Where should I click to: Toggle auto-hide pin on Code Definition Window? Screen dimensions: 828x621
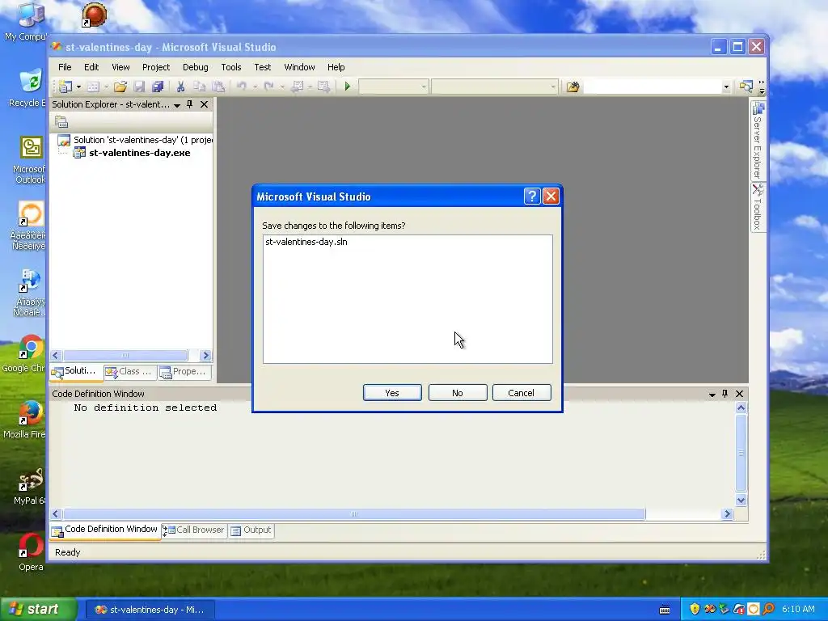point(725,394)
